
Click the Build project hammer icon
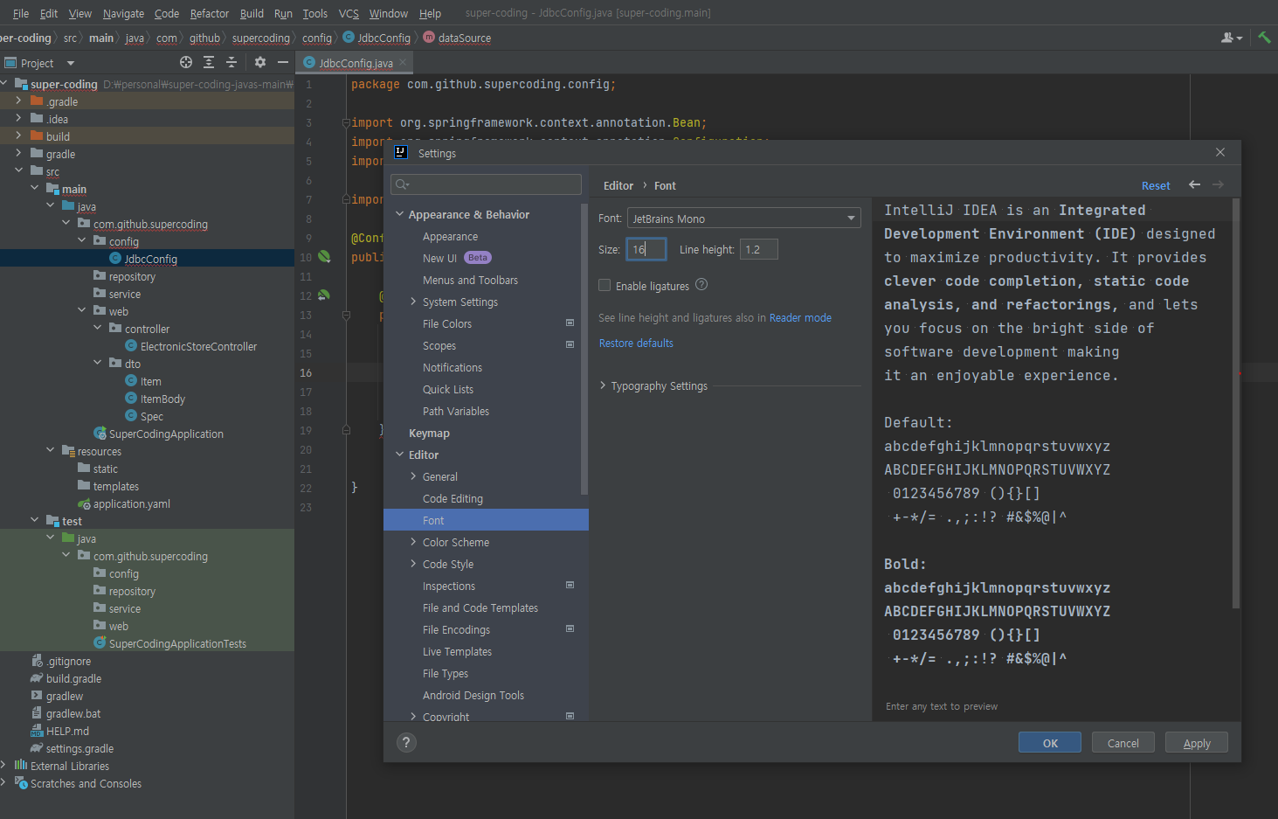pyautogui.click(x=1264, y=38)
